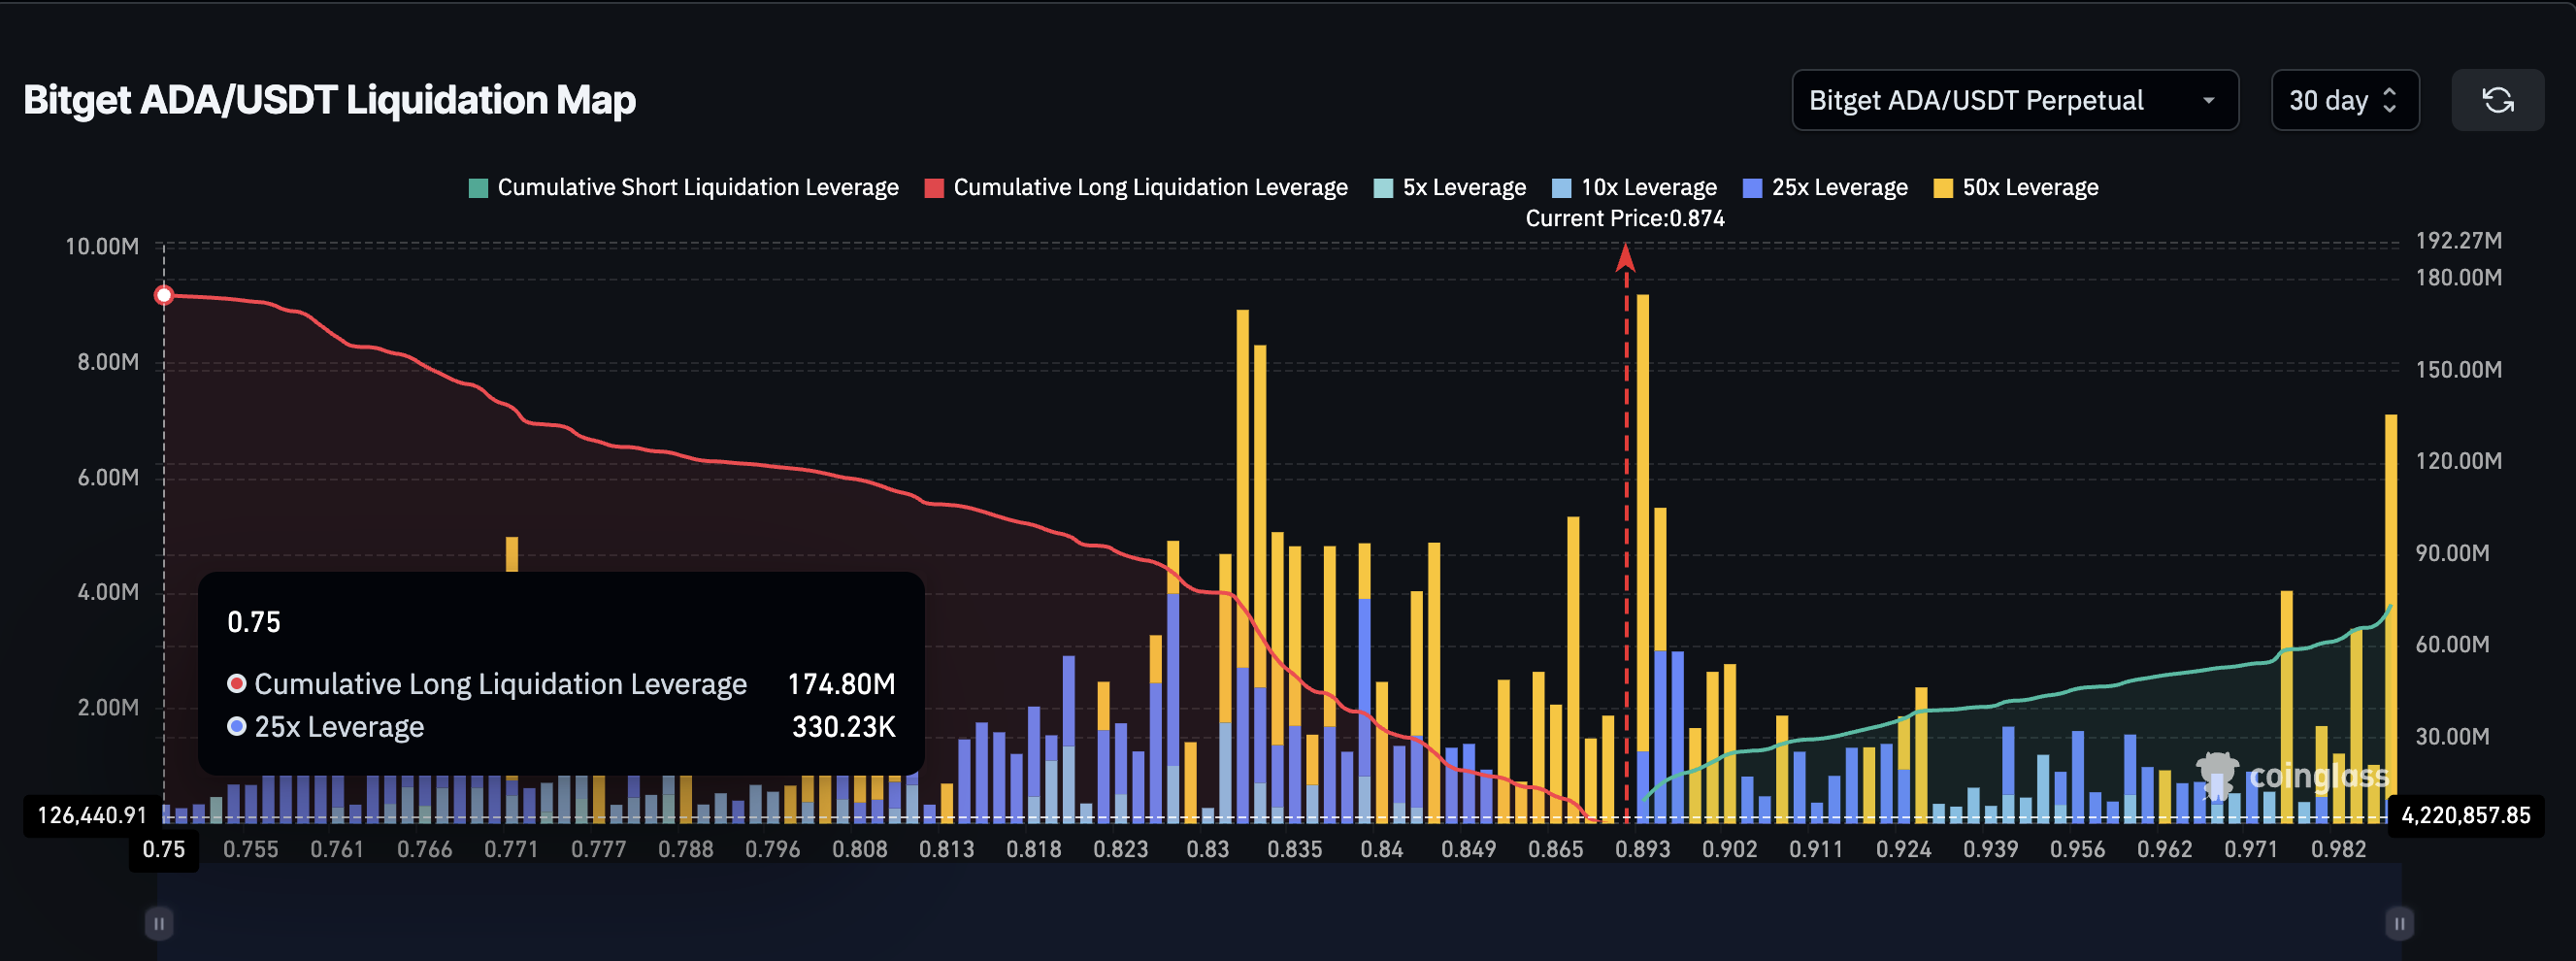Open the Bitget ADA/USDT Perpetual selector
Image resolution: width=2576 pixels, height=961 pixels.
tap(2015, 100)
